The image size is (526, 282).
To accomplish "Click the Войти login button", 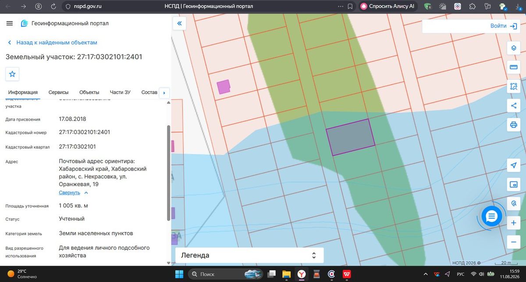I will click(504, 26).
